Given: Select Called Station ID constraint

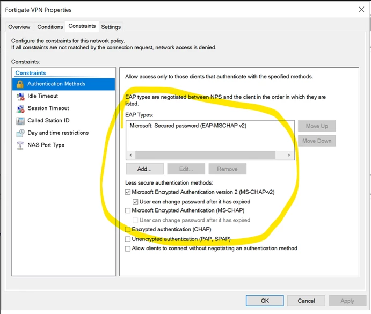Looking at the screenshot, I should 64,121.
